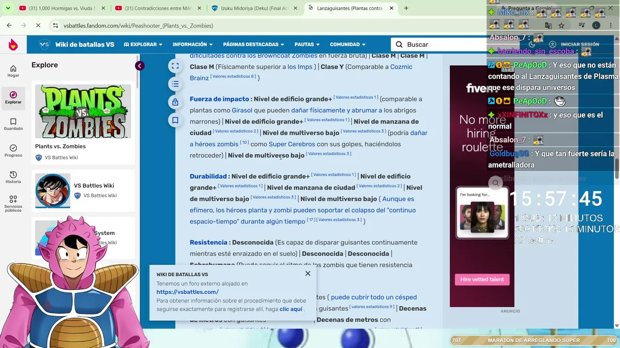Switch to the Izuku Midoriya (Deku) tab
Screen dimensions: 620x348
point(254,8)
